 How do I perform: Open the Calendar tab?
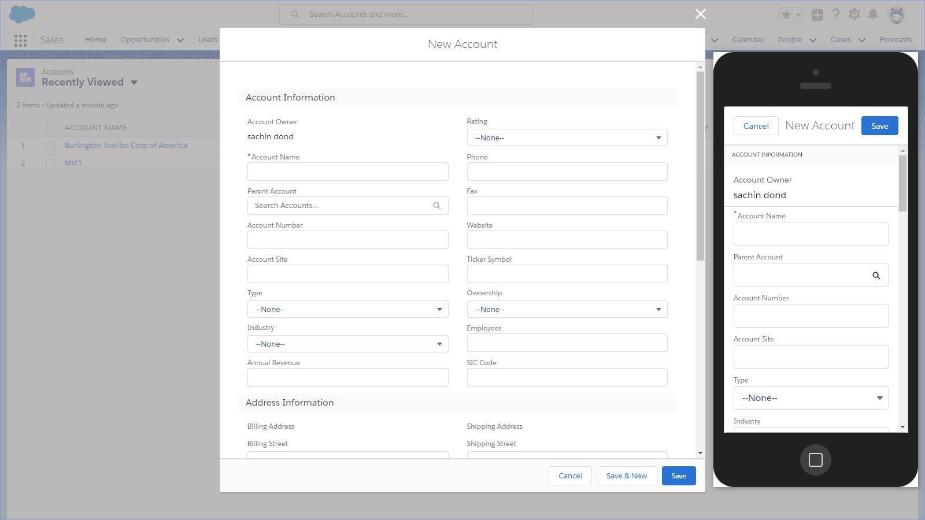(748, 39)
